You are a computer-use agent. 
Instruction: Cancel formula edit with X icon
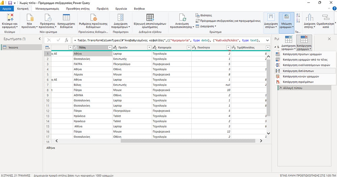click(x=49, y=40)
